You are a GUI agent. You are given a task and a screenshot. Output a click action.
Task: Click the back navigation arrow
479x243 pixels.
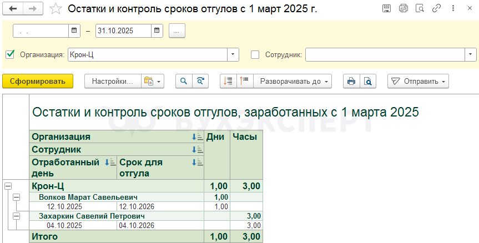13,9
